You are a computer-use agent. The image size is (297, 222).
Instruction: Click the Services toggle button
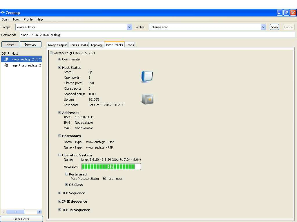pos(30,44)
